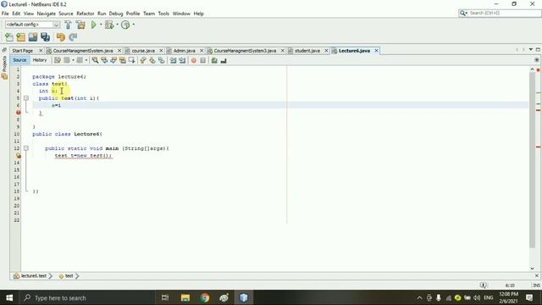Maximize editor window icon near tabs
The width and height of the screenshot is (542, 305).
[x=538, y=50]
